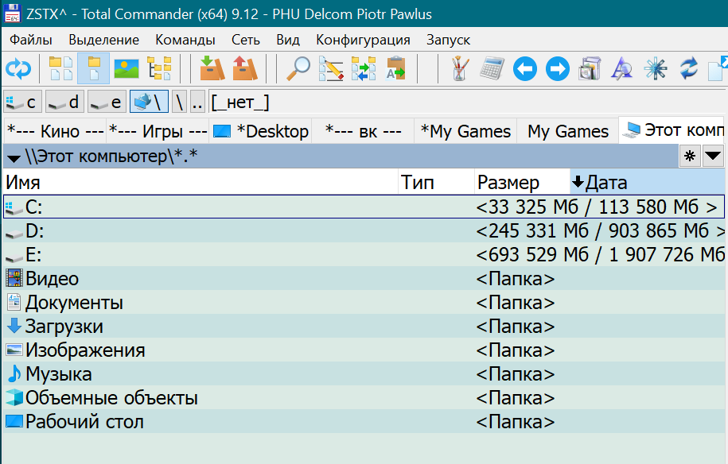Go to parent directory with .. button

[x=197, y=102]
